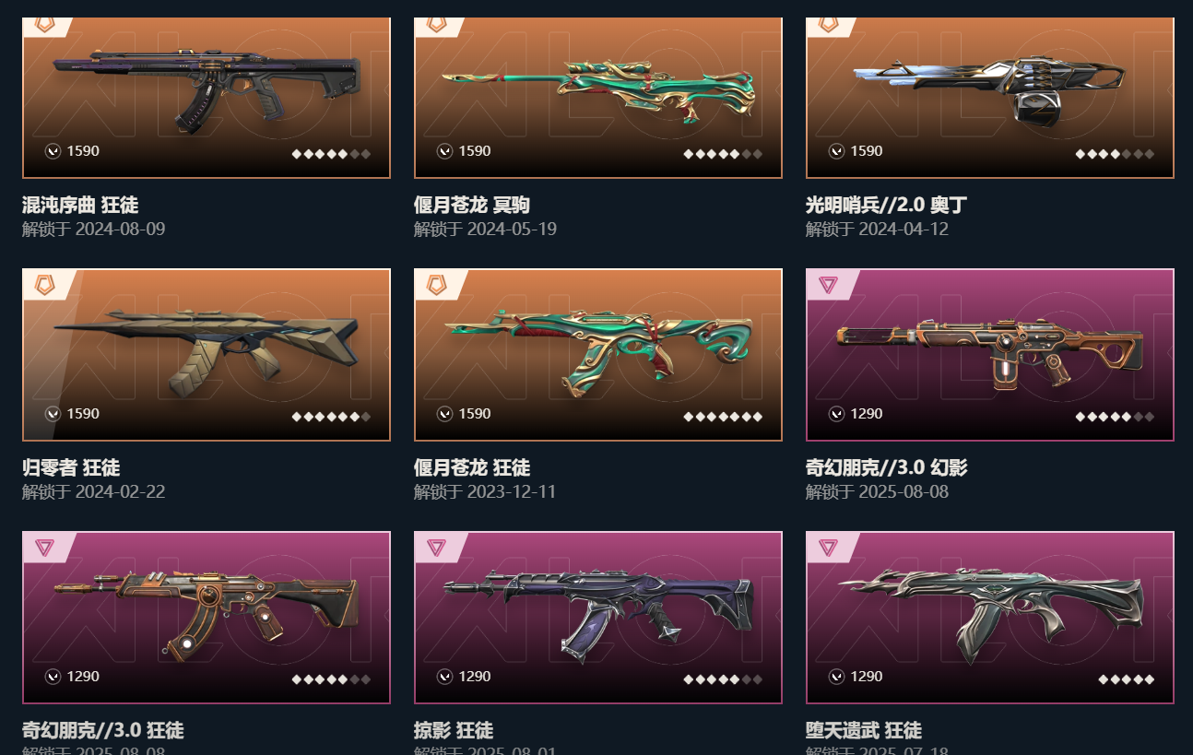Click the 奇幻朋克//3.0 幻影 title text
This screenshot has width=1193, height=755.
[887, 468]
